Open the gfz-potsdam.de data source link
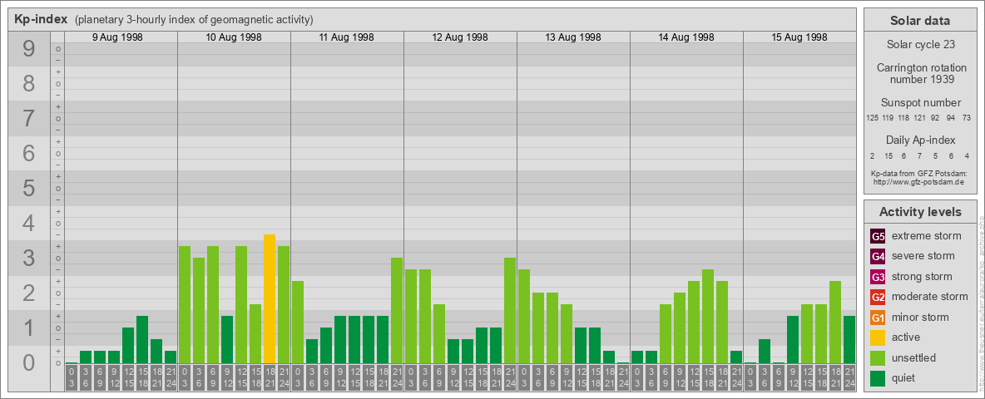The width and height of the screenshot is (985, 399). click(x=918, y=181)
